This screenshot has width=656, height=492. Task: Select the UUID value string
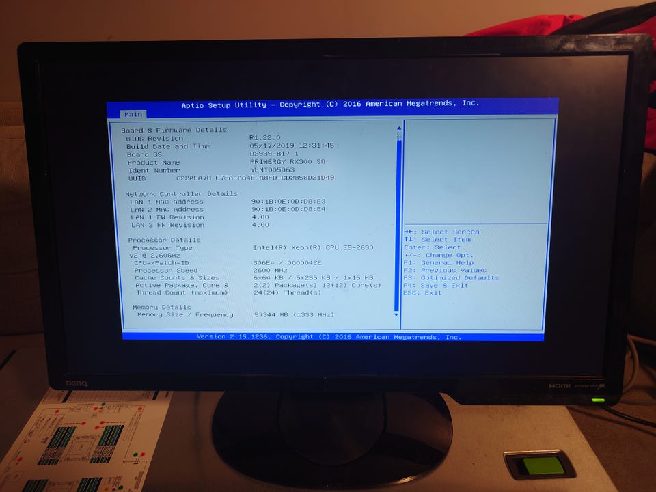coord(255,178)
